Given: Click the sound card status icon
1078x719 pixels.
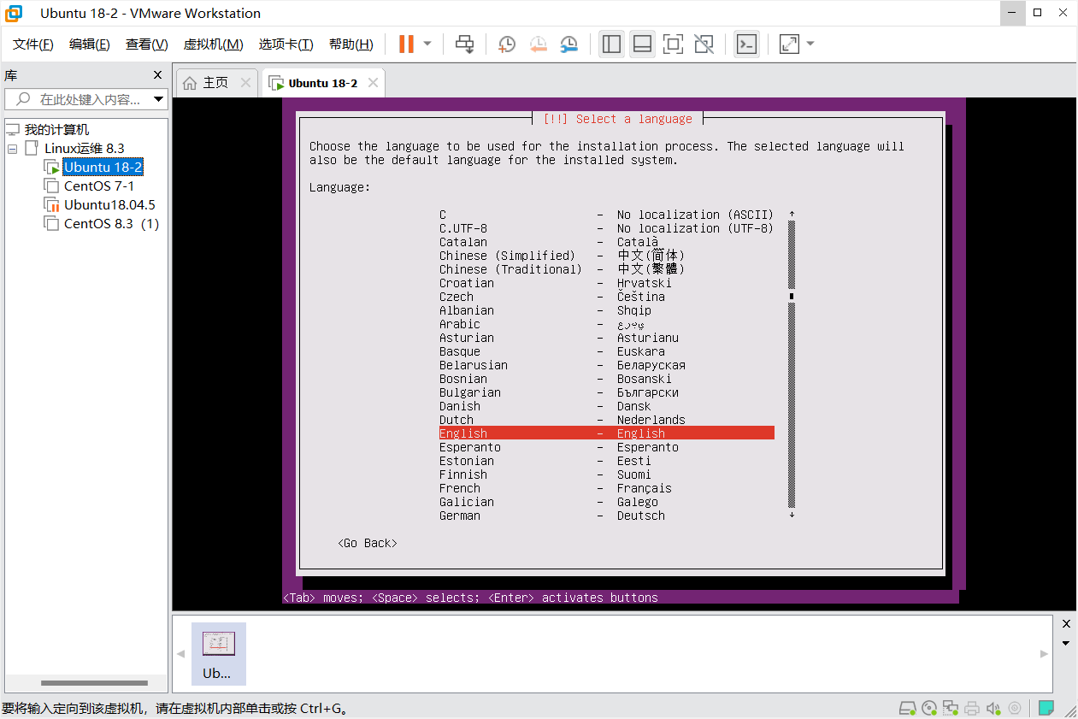Looking at the screenshot, I should pos(993,709).
